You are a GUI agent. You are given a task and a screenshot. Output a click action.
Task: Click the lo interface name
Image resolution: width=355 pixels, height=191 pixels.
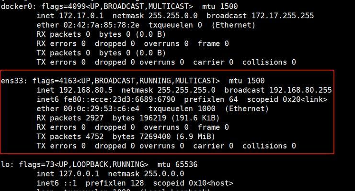5,164
